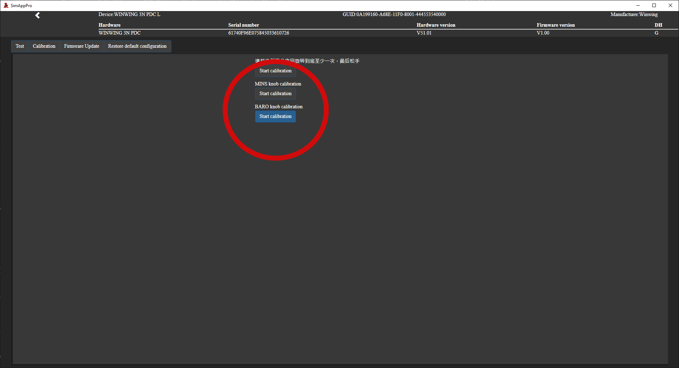
Task: Click the Manufacturer Winwing text
Action: pyautogui.click(x=634, y=14)
